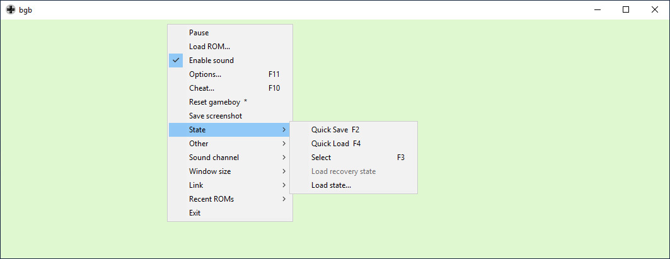This screenshot has width=670, height=259.
Task: Choose the Select state slot entry
Action: [x=354, y=158]
